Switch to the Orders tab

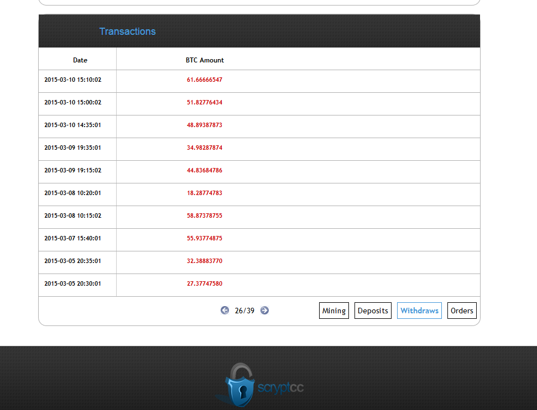click(462, 311)
